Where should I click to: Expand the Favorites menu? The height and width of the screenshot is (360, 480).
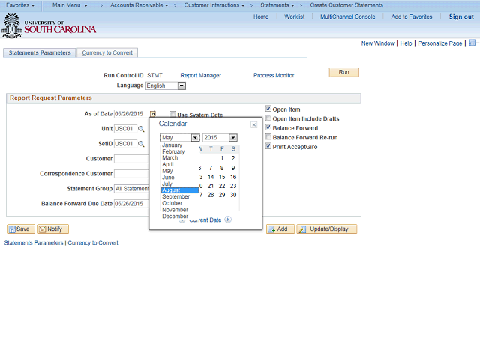point(20,5)
